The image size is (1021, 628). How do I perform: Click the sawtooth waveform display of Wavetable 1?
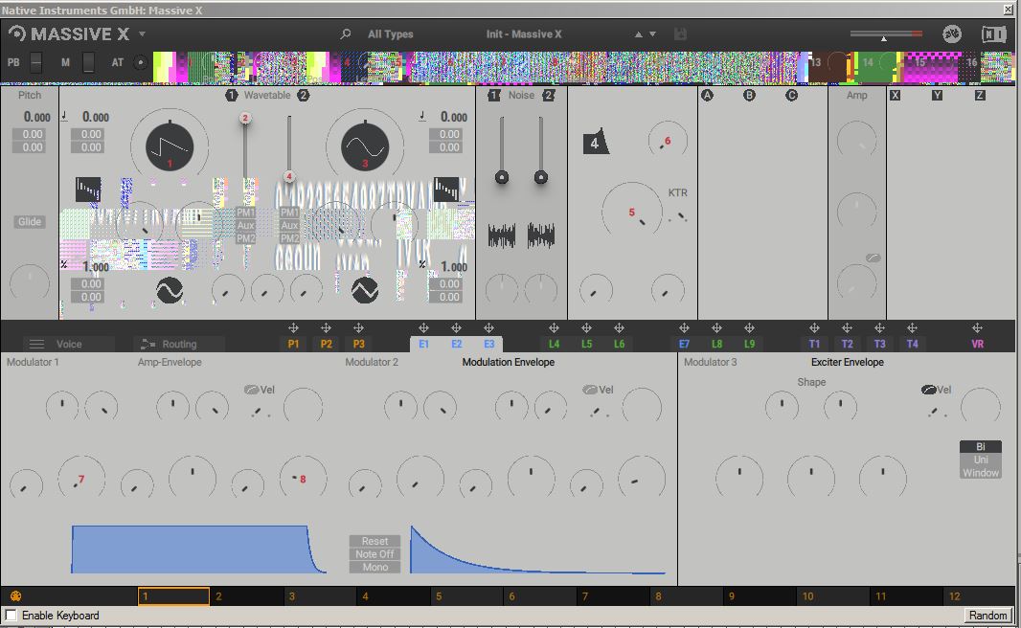coord(170,146)
